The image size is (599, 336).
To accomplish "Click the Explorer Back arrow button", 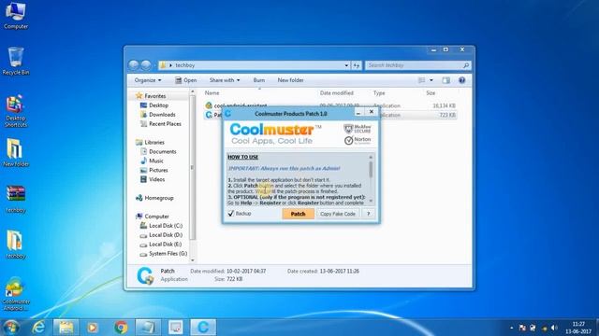I will pos(134,65).
